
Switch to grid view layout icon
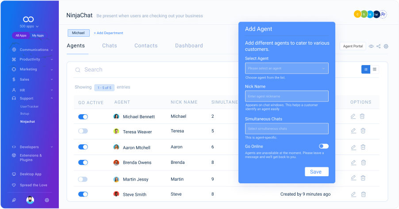tap(375, 69)
